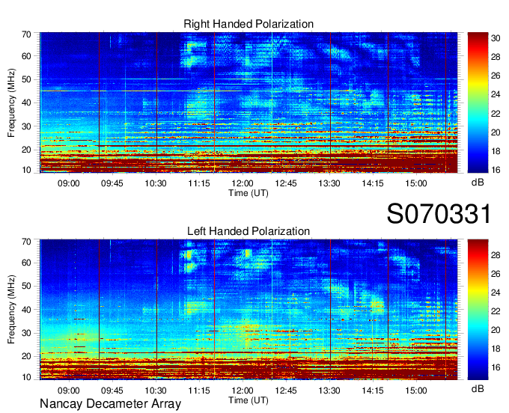
Task: Click 10 MHz tick on right-handed plot
Action: [26, 170]
